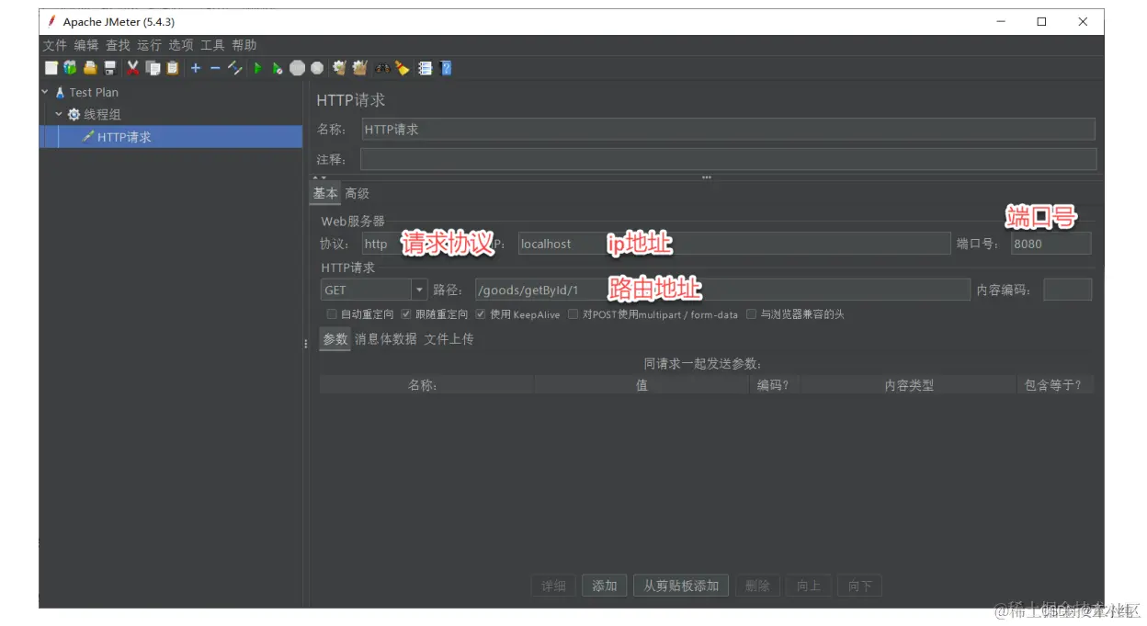The image size is (1147, 626).
Task: Copy the selected element via toolbar
Action: tap(153, 68)
